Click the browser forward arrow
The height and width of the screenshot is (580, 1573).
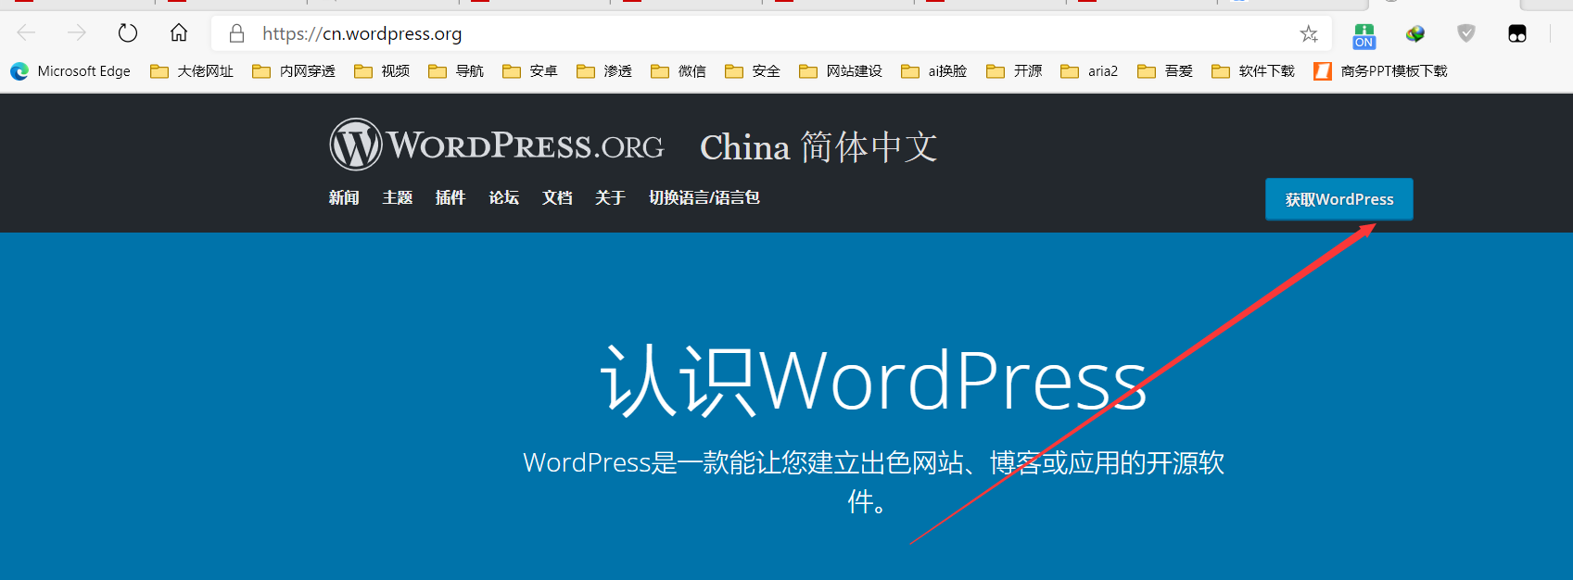tap(77, 33)
